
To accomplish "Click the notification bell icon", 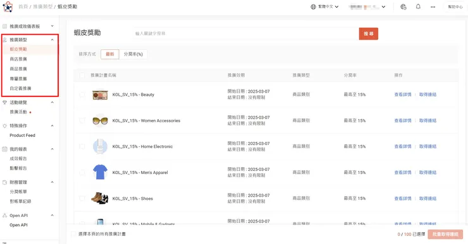I will click(418, 6).
